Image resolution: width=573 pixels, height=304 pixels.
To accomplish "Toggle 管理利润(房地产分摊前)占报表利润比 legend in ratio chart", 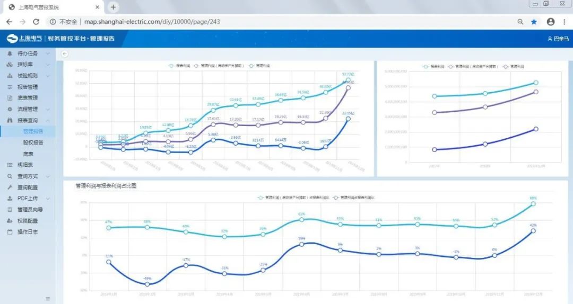I will (293, 198).
